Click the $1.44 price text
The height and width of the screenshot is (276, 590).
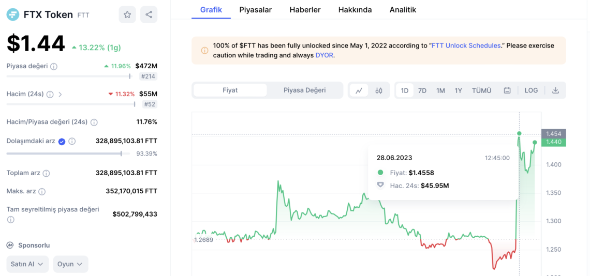36,43
